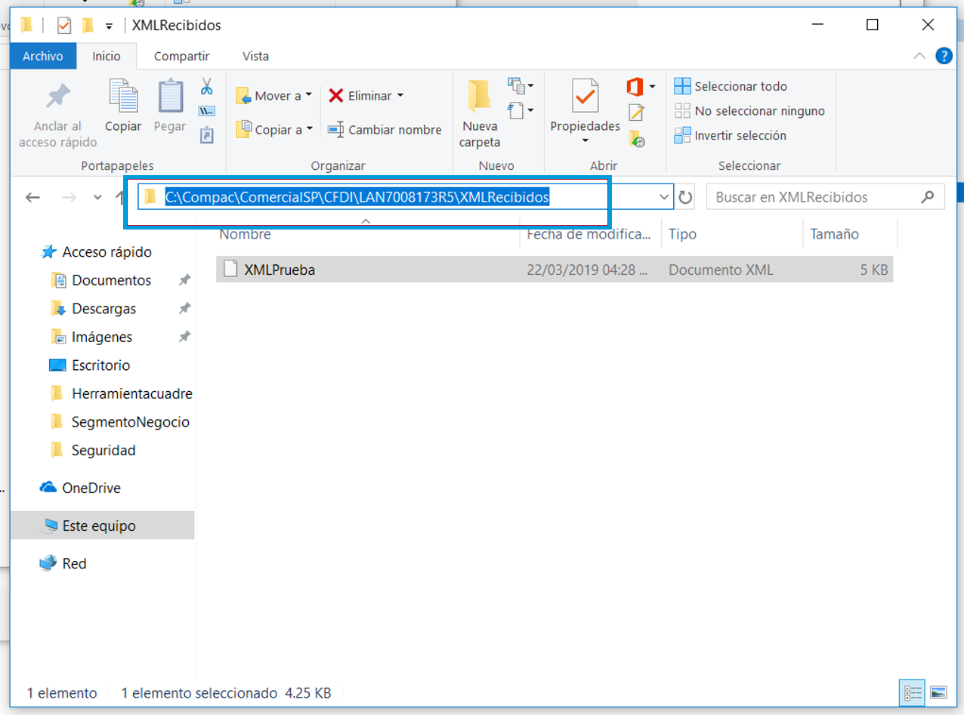Open the Archivo menu
964x715 pixels.
click(x=43, y=56)
